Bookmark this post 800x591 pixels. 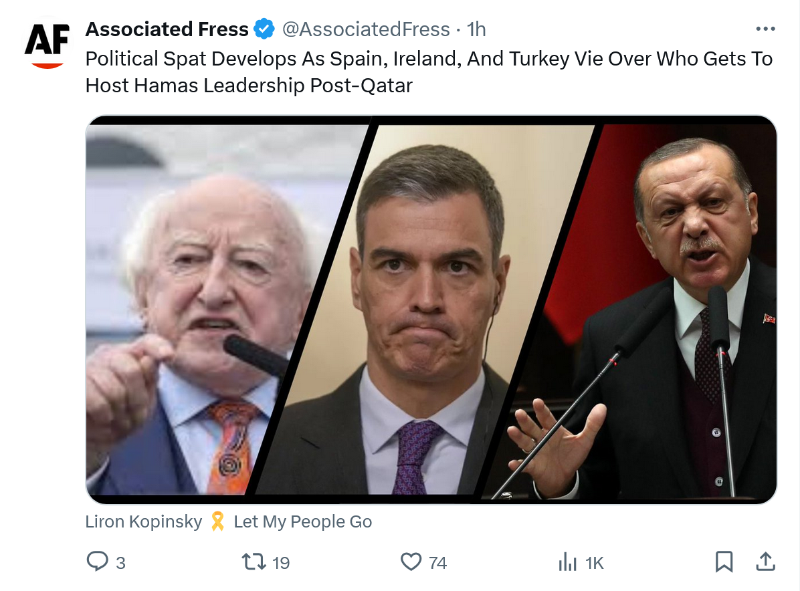[724, 562]
